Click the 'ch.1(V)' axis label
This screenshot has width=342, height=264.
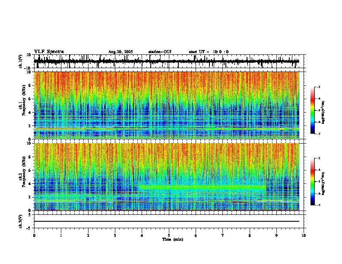(x=21, y=62)
